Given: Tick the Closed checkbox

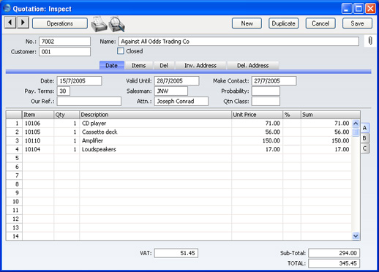Looking at the screenshot, I should (x=121, y=51).
